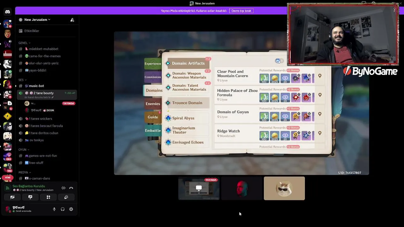
Task: Open Envisaged Echoes entry
Action: (187, 143)
